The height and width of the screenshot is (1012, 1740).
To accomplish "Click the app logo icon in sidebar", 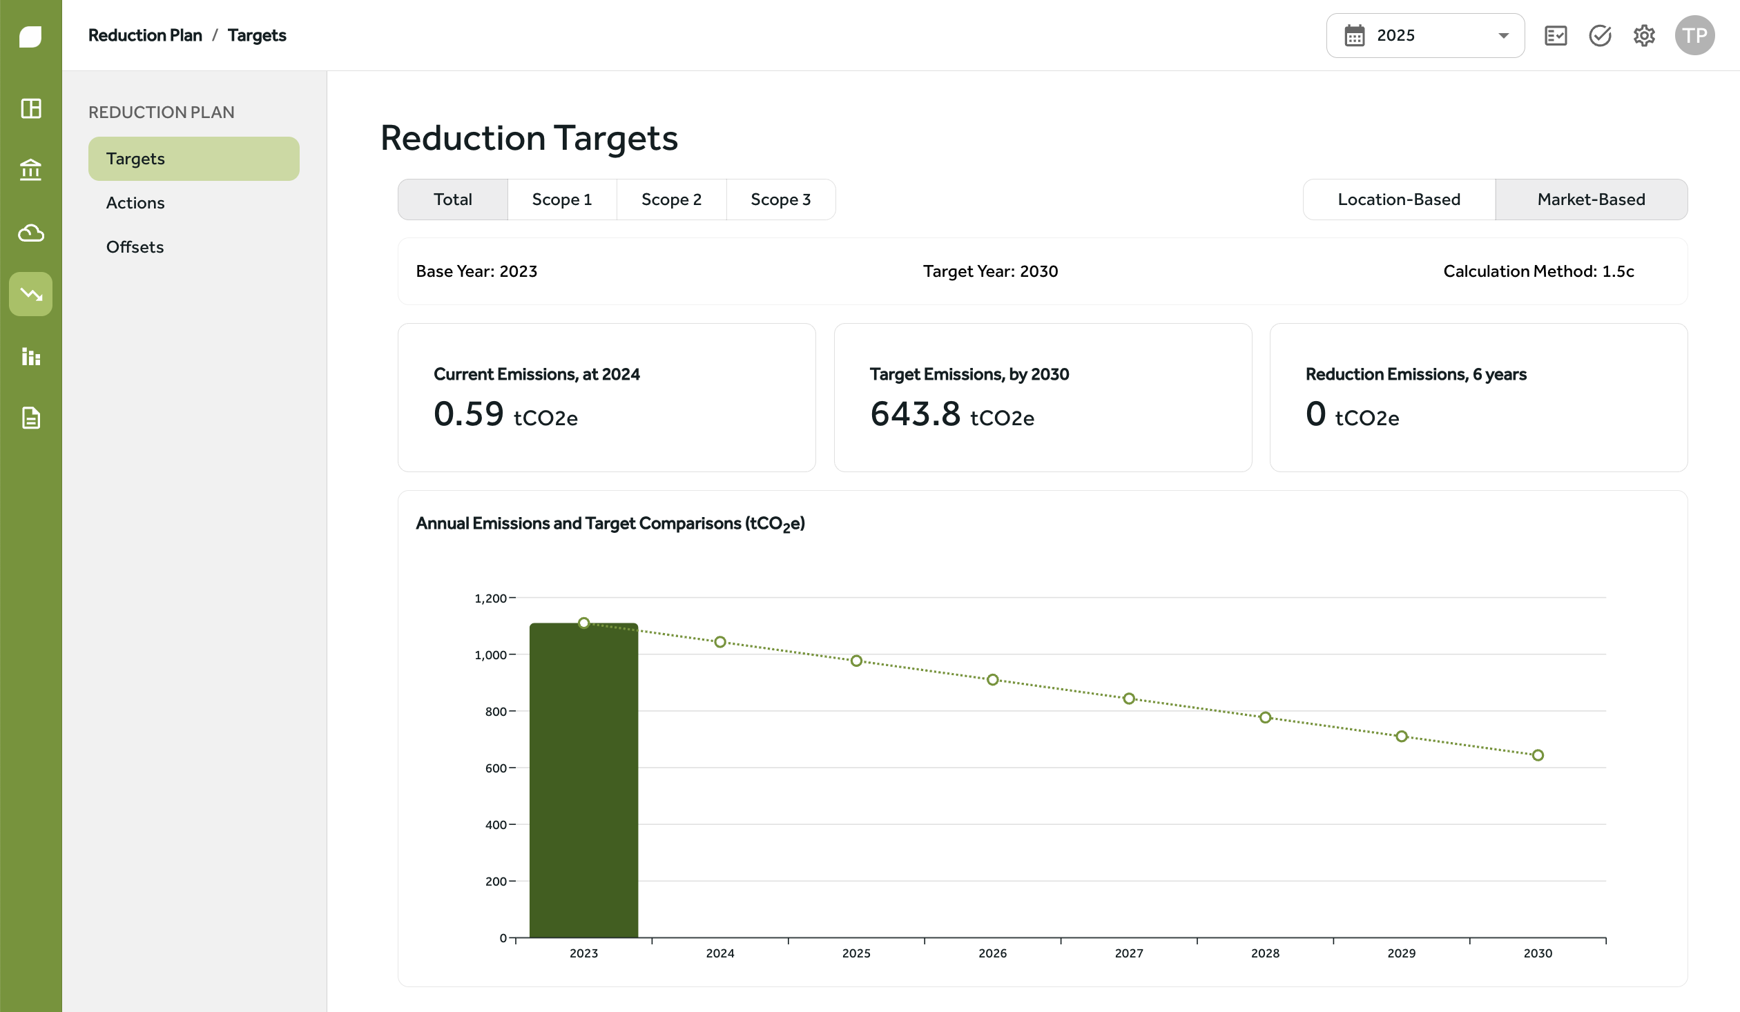I will (30, 36).
